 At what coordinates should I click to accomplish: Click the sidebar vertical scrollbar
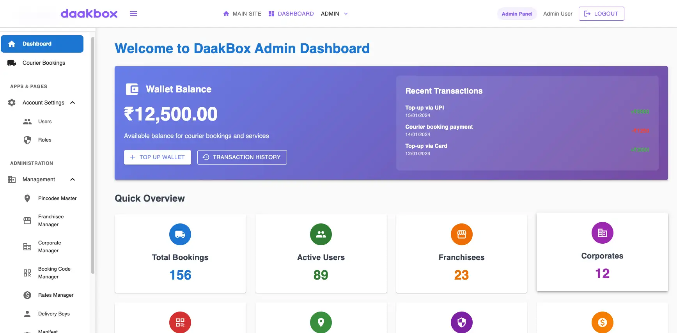tap(93, 155)
